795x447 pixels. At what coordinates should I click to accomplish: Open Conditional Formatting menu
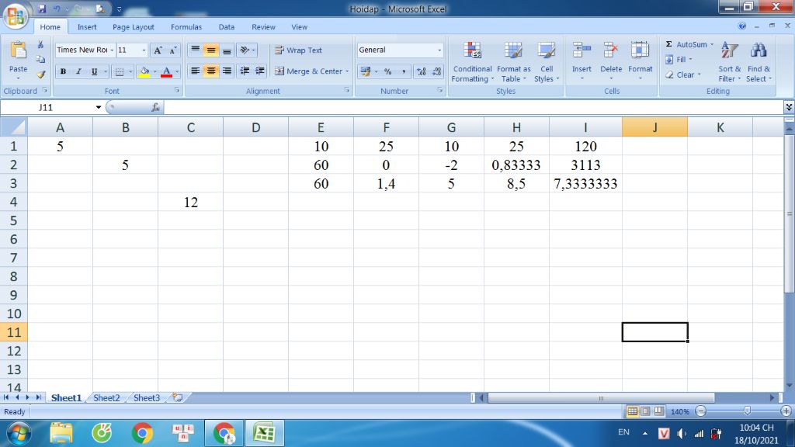(x=472, y=62)
